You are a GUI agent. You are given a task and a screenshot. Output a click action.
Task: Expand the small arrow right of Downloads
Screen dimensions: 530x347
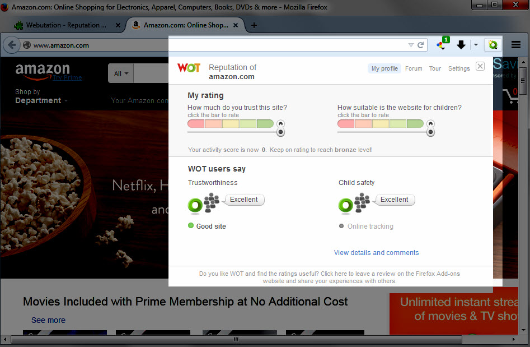click(x=476, y=45)
